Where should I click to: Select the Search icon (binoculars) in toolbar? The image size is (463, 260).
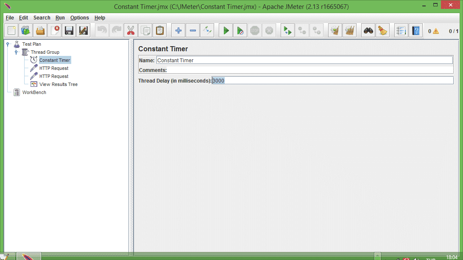[x=367, y=30]
